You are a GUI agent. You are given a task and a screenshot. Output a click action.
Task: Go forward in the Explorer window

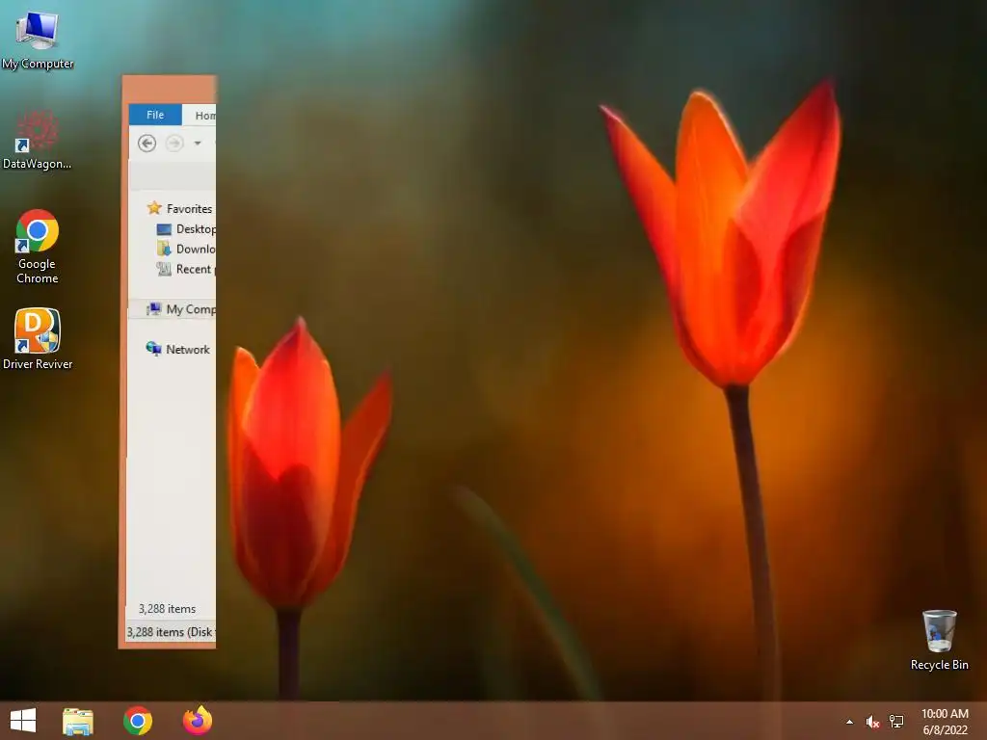coord(174,144)
